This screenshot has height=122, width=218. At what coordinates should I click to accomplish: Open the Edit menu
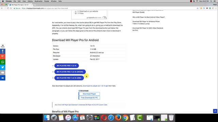point(19,1)
